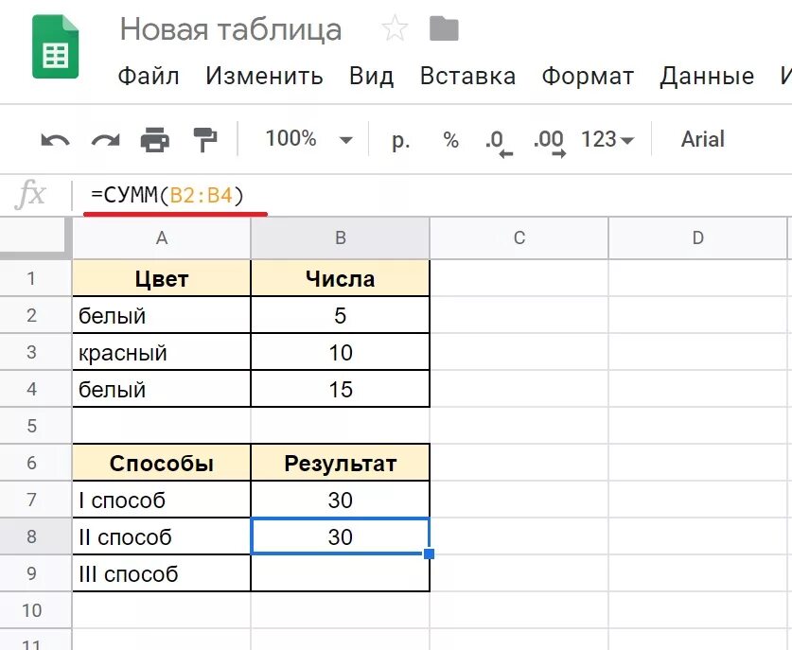Open the Формат menu

[x=588, y=77]
